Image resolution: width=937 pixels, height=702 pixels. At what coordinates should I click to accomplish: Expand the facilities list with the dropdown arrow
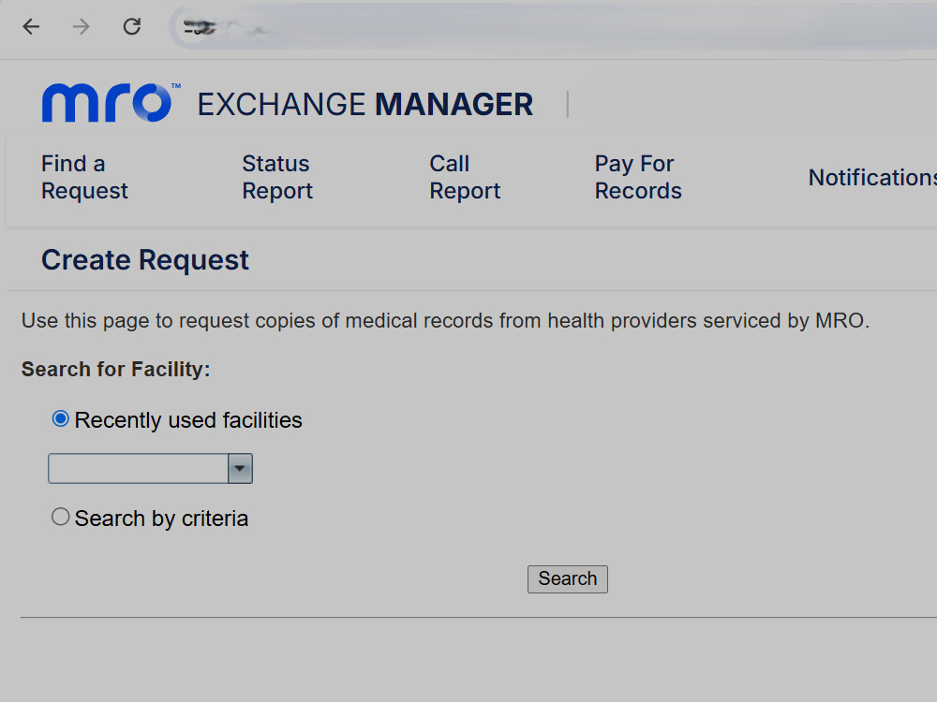240,469
